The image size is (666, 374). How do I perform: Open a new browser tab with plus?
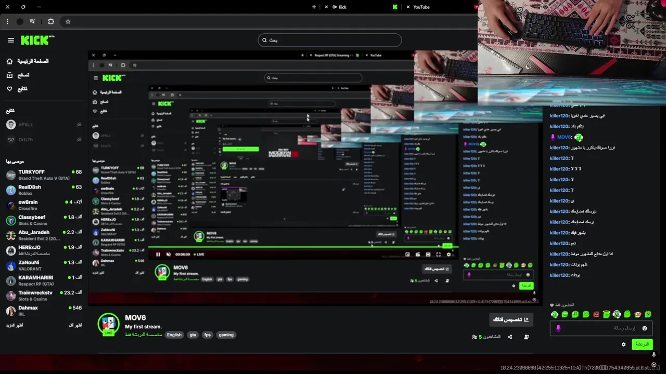tap(314, 7)
